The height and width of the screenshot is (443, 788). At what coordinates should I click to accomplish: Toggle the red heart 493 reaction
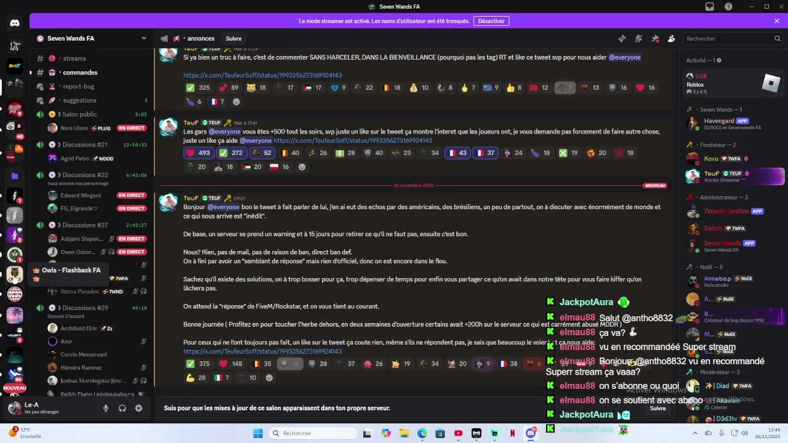pyautogui.click(x=198, y=153)
